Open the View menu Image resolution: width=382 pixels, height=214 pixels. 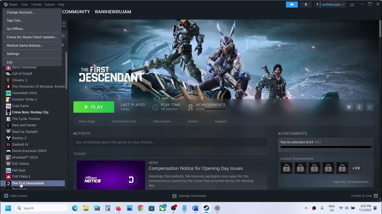point(24,4)
